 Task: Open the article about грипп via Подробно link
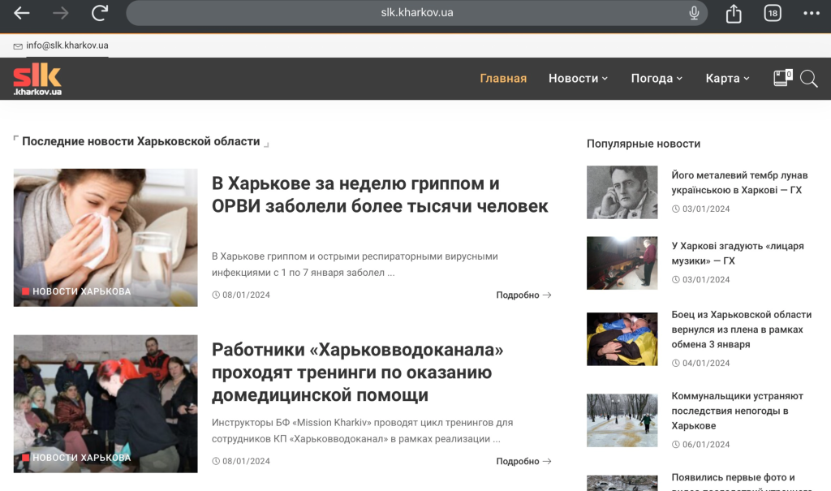pos(523,295)
